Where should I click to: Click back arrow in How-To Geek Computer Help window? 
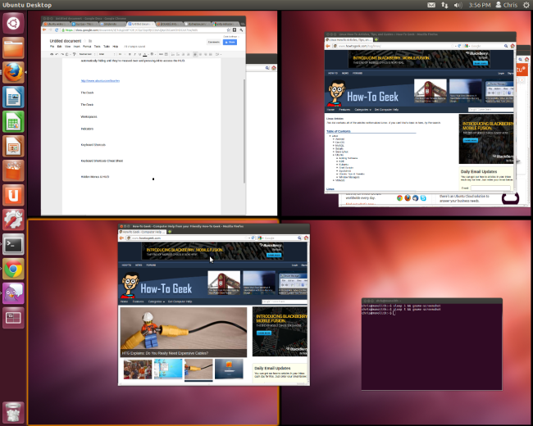(121, 238)
